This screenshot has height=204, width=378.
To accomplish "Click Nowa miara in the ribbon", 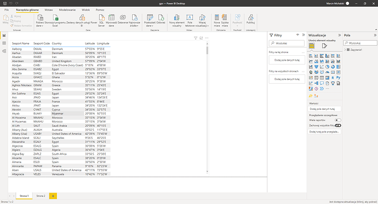I will [217, 20].
